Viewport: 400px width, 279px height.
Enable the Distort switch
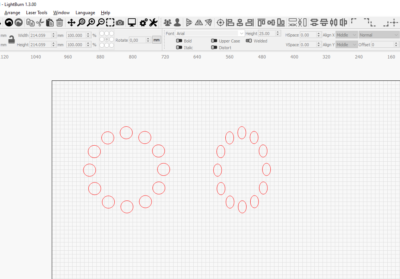click(x=214, y=47)
